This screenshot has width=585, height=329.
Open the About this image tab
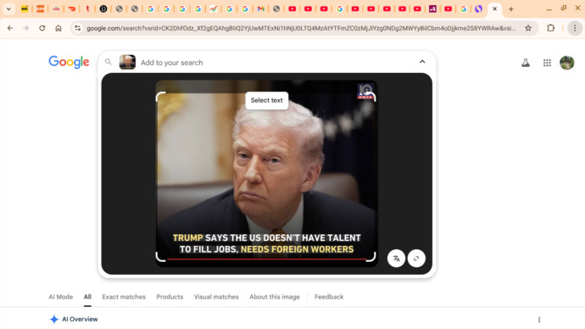tap(275, 297)
